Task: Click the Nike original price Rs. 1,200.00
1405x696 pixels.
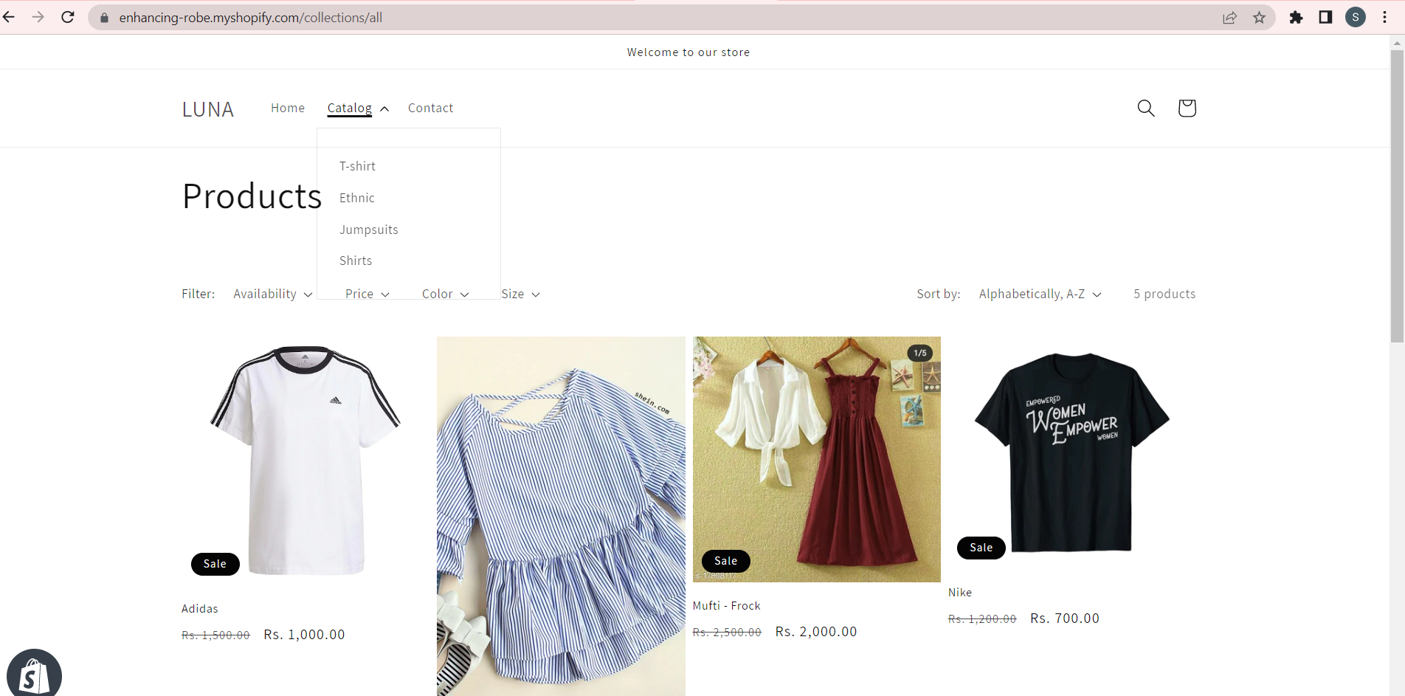Action: click(x=982, y=619)
